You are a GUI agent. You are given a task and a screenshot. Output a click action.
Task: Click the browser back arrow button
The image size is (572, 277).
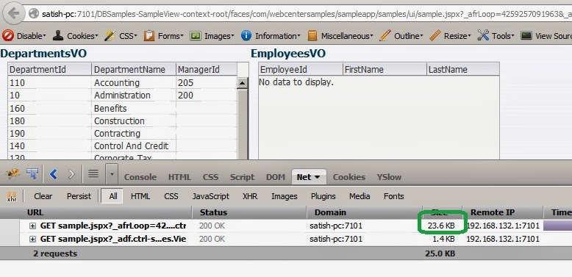[13, 14]
